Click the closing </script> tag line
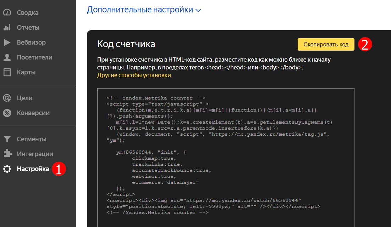Viewport: 391px width, 227px height. point(121,194)
